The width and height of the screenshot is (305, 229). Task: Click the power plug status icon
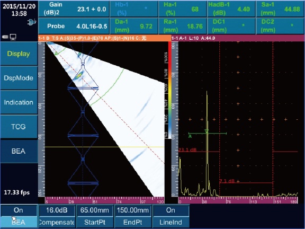pyautogui.click(x=32, y=22)
